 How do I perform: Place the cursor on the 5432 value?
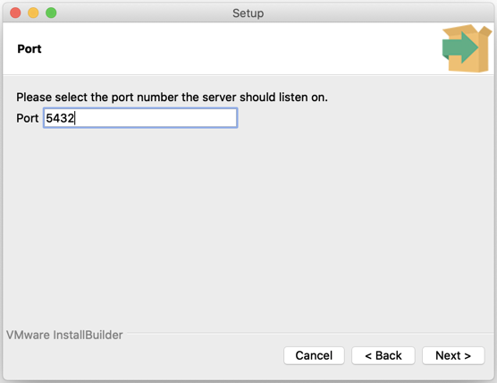click(x=60, y=118)
